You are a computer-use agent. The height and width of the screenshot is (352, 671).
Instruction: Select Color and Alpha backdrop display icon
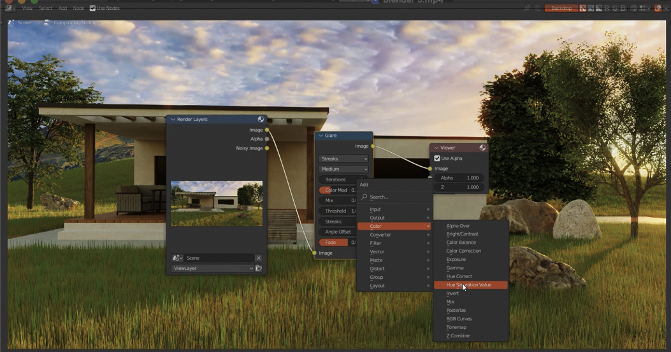583,8
